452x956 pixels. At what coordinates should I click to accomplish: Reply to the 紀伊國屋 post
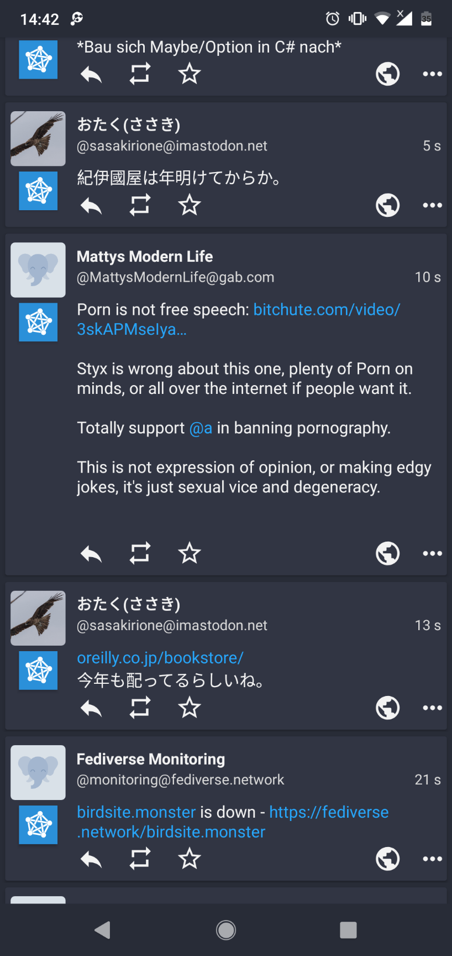[x=91, y=205]
